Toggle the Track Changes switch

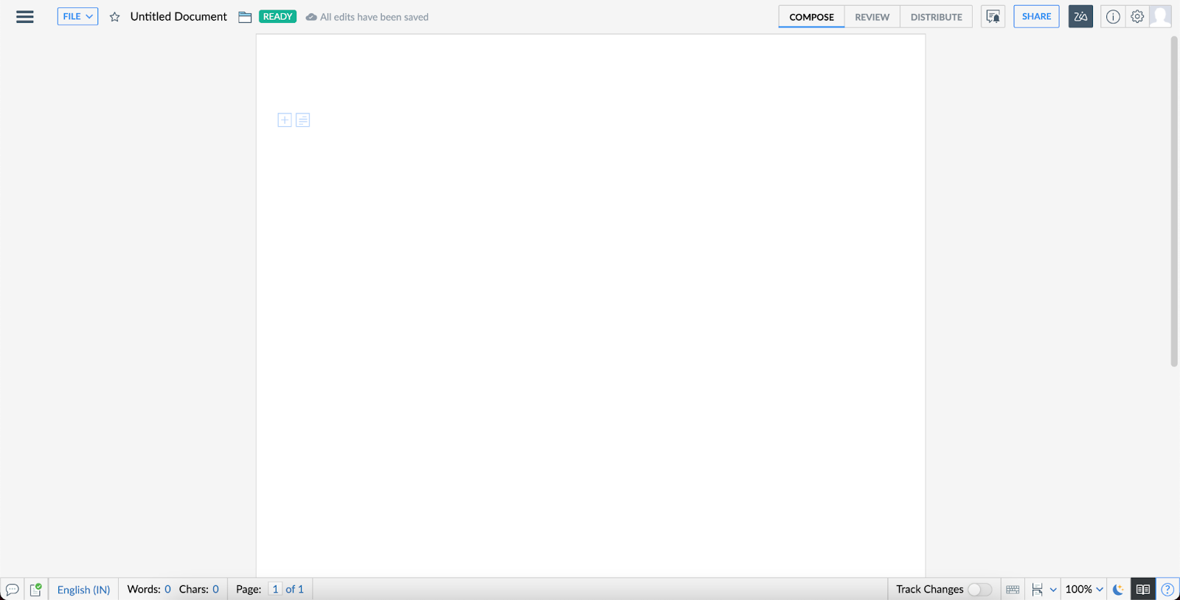tap(979, 590)
